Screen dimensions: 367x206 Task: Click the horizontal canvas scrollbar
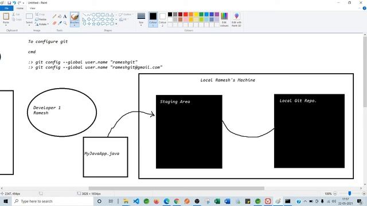tap(176, 188)
